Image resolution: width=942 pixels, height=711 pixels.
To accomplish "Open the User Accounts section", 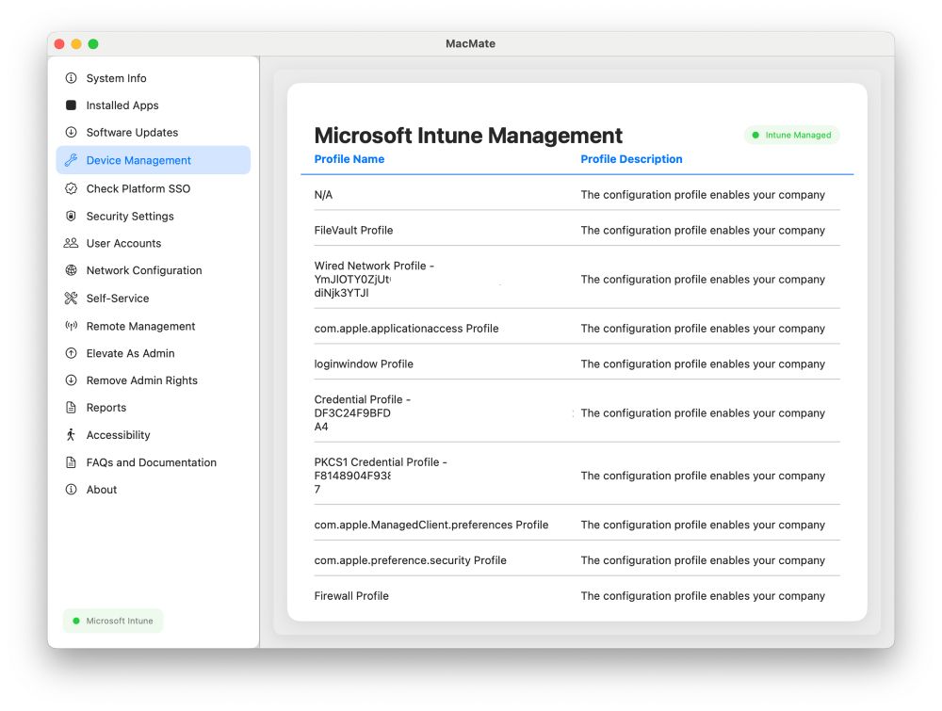I will click(154, 243).
